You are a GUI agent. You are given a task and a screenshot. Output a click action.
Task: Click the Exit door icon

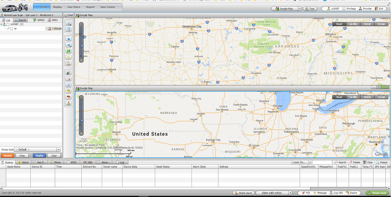pyautogui.click(x=376, y=9)
